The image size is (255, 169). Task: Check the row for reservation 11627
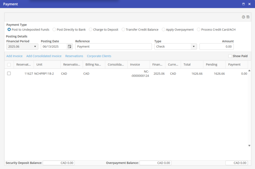[x=9, y=74]
